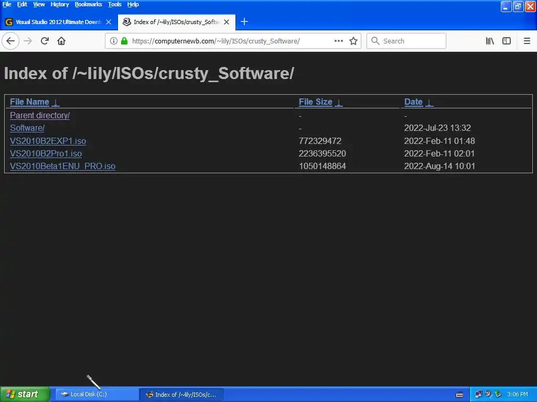Click the arrow next to Date

(x=429, y=102)
